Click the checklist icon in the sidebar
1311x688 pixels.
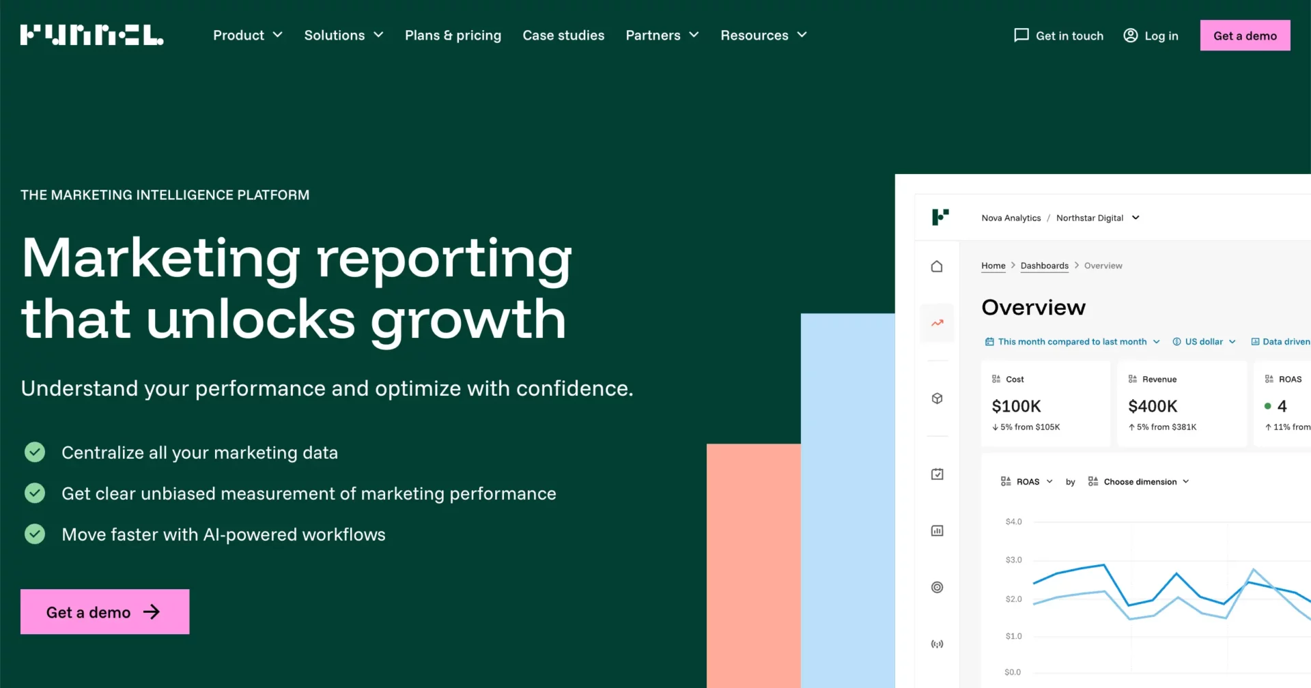[937, 474]
